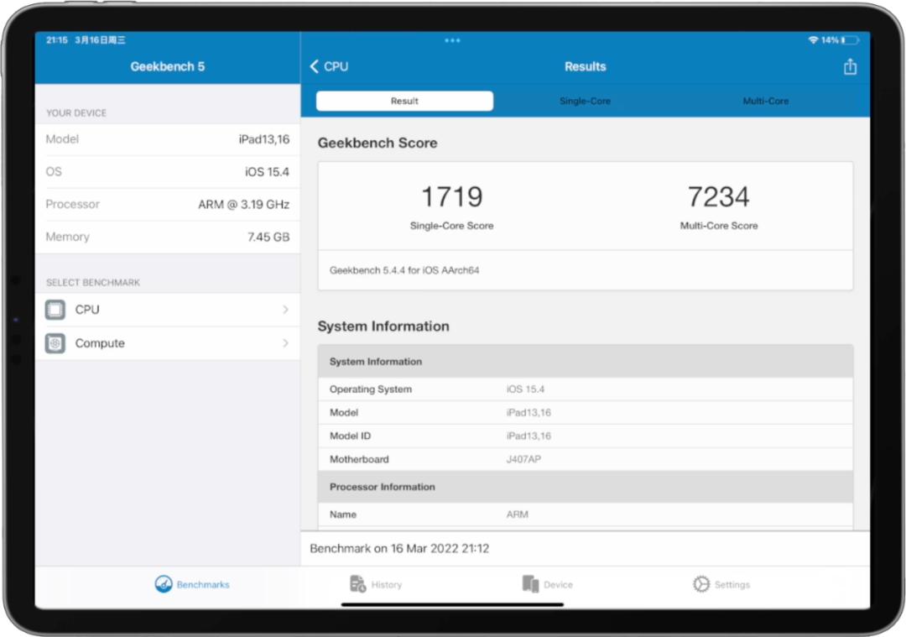Tap the iPad13,16 value in sidebar Model row
Screen dimensions: 906x637
coord(264,139)
